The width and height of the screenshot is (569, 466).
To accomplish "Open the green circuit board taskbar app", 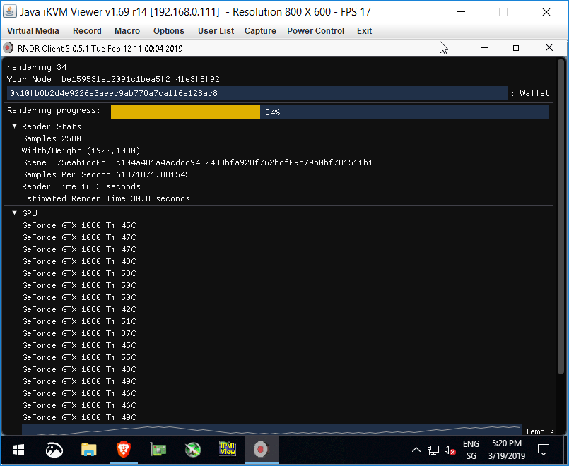I will [x=158, y=450].
